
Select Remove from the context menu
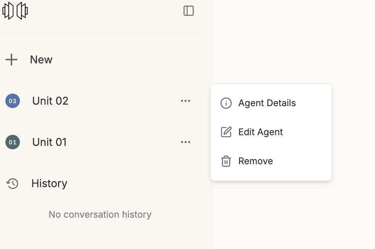tap(255, 161)
